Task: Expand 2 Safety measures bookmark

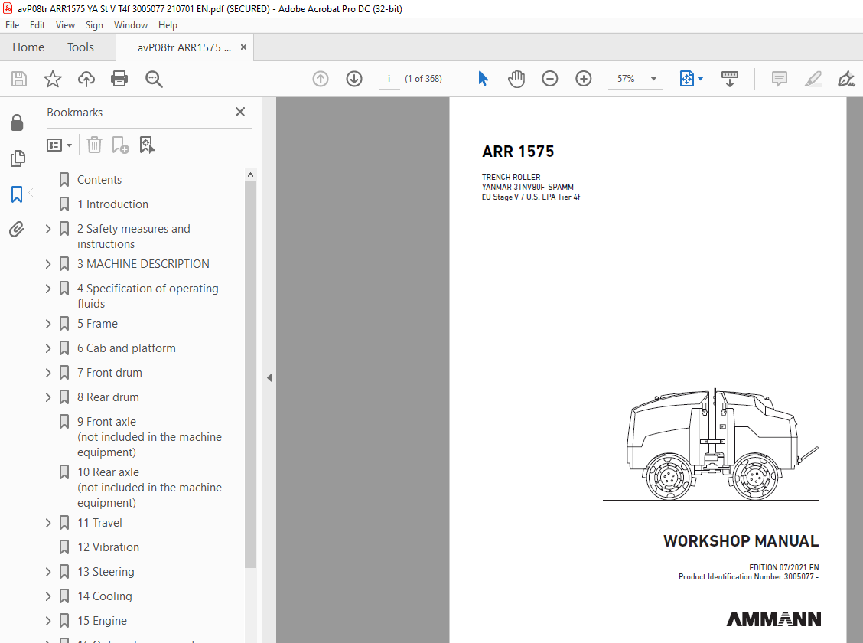Action: (48, 228)
